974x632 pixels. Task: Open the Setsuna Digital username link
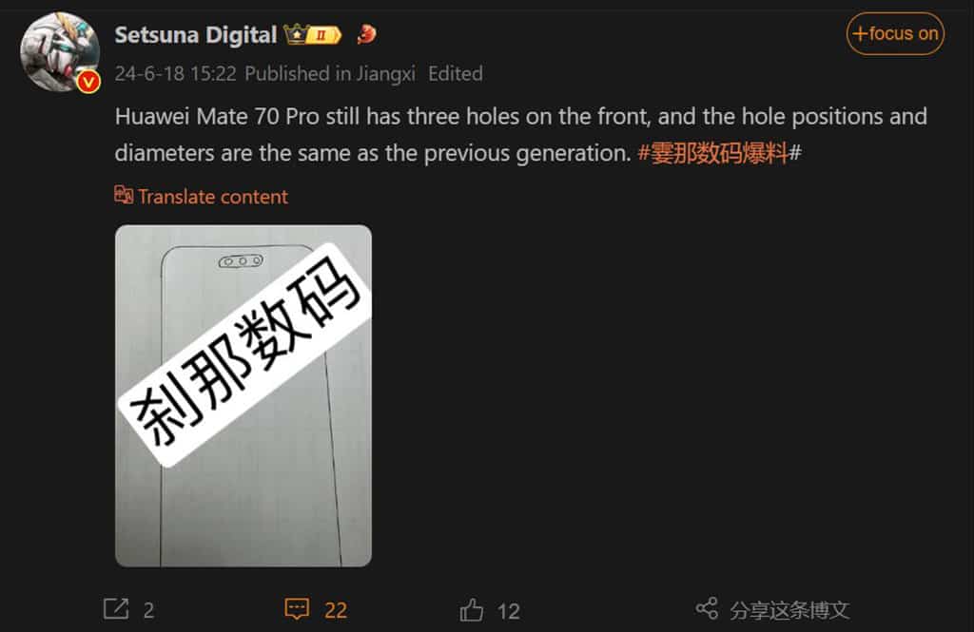point(196,35)
